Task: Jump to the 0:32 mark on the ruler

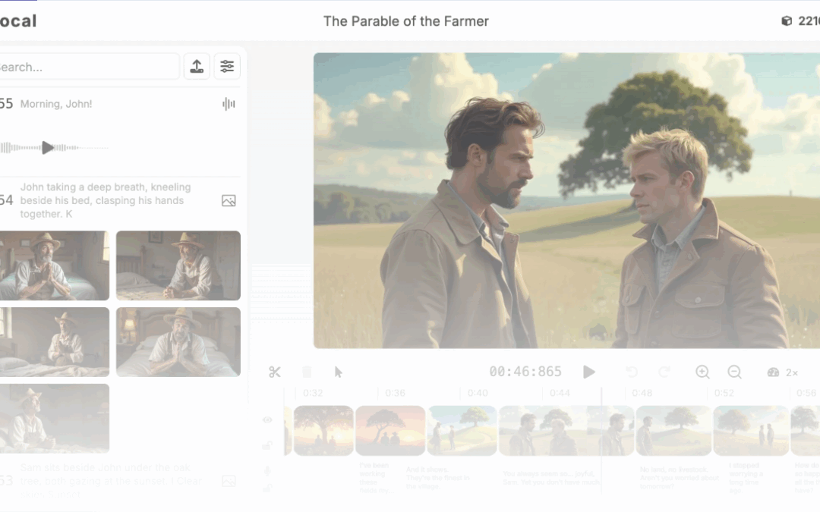Action: coord(313,393)
